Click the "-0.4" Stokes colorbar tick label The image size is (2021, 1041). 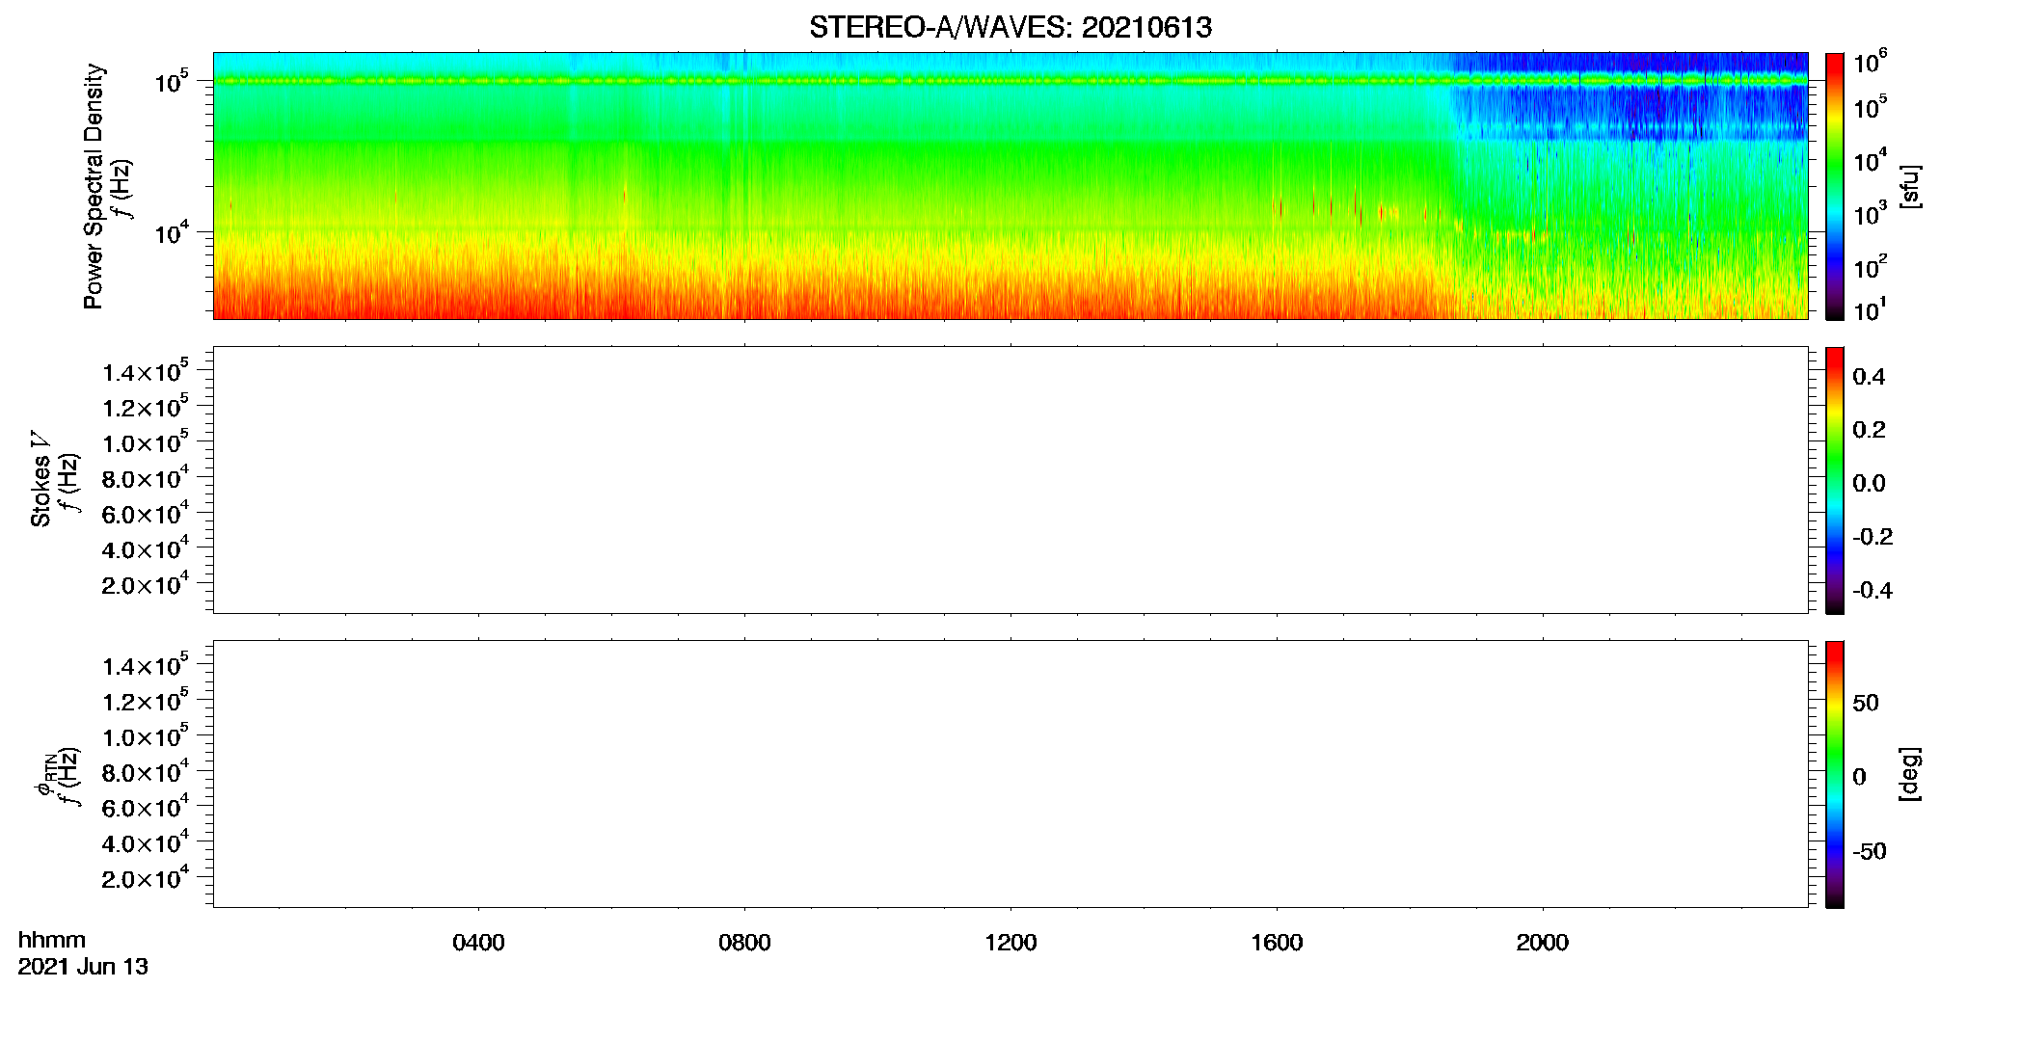[1873, 590]
